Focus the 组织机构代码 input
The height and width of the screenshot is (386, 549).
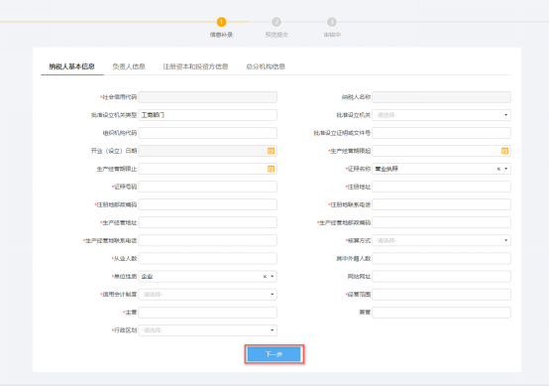click(208, 133)
